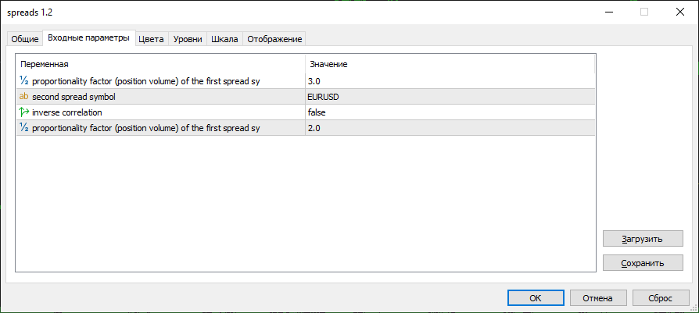Click the Переменная column header
699x313 pixels.
pyautogui.click(x=160, y=64)
